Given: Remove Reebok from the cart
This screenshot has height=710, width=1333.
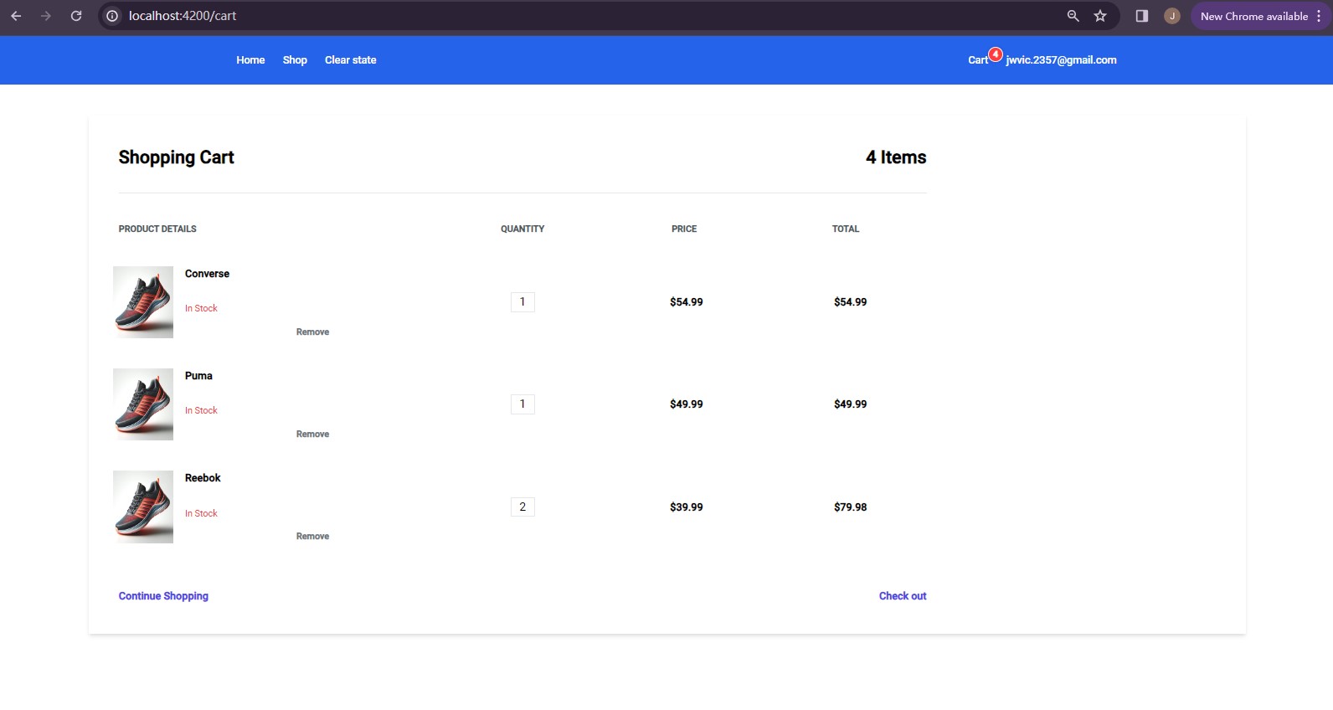Looking at the screenshot, I should (x=312, y=537).
